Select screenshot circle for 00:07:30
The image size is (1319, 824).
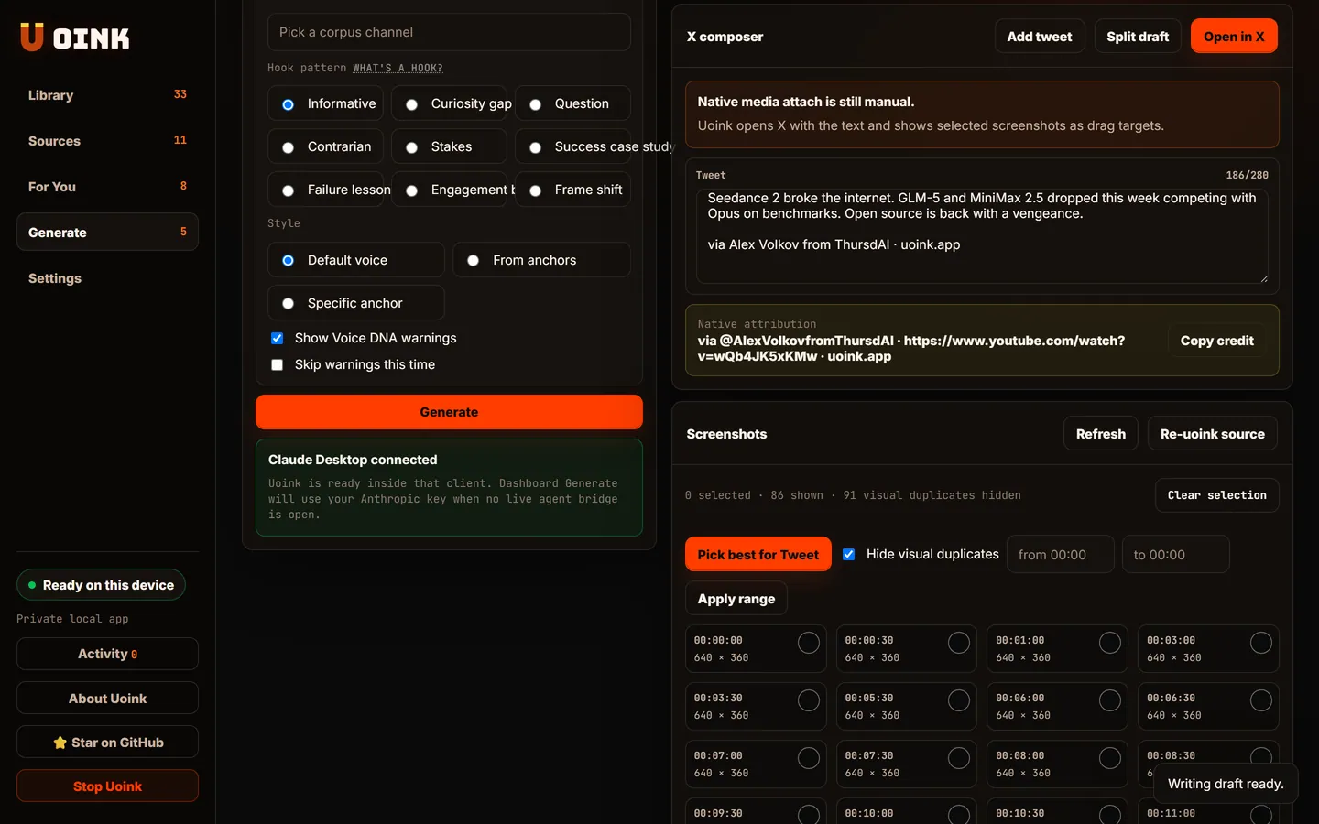click(x=959, y=758)
